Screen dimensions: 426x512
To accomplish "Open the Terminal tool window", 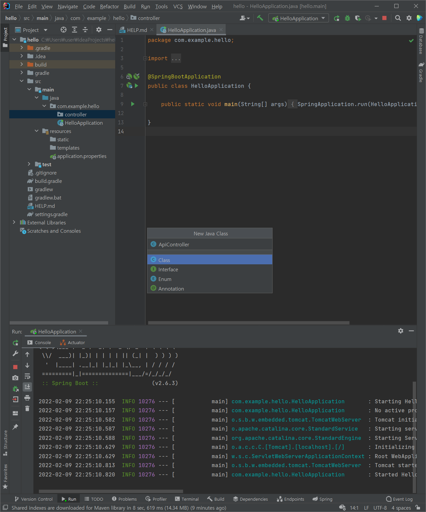I will pos(187,499).
